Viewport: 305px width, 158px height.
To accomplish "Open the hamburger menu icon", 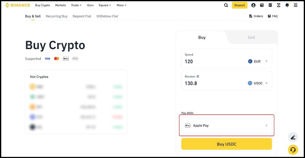I will pyautogui.click(x=295, y=5).
